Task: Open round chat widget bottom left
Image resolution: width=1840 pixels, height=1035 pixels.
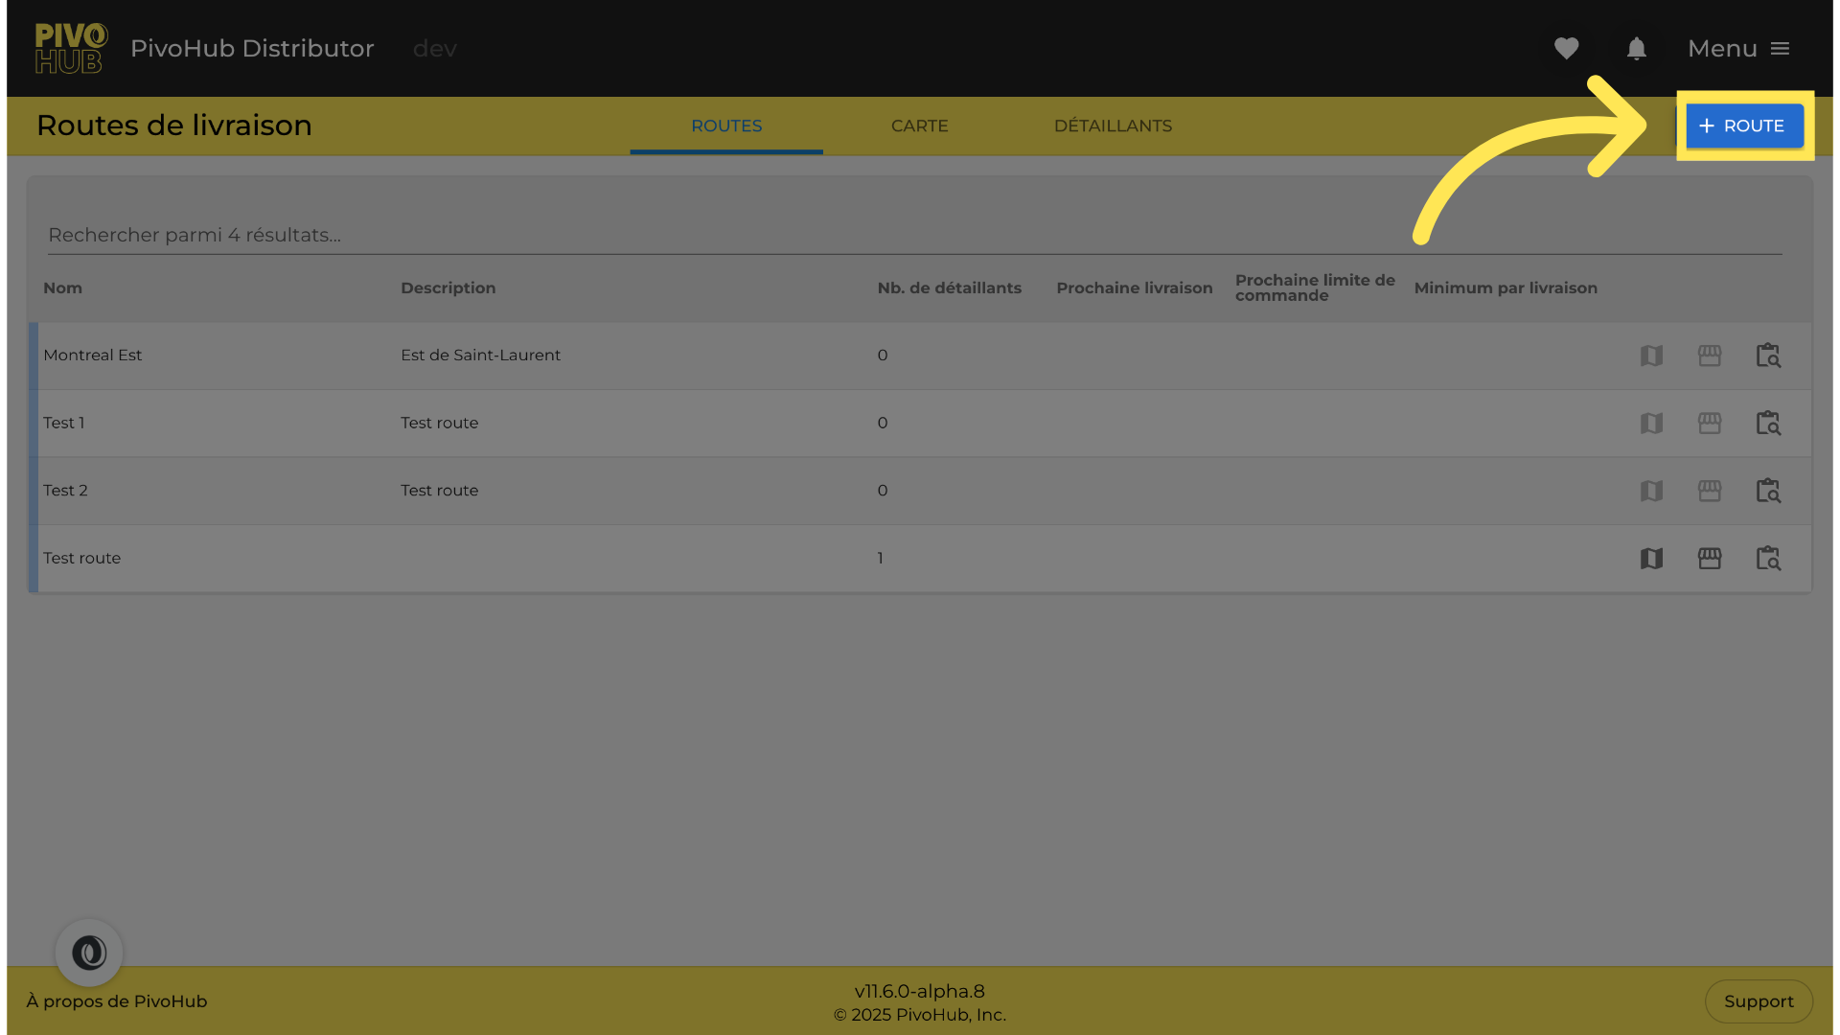Action: [89, 953]
